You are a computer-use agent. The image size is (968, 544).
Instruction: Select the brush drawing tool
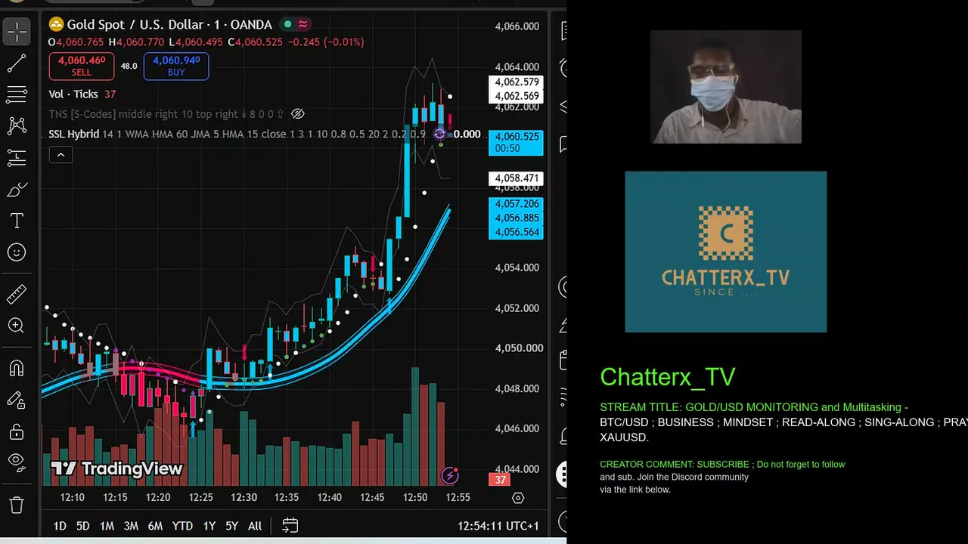(x=17, y=189)
